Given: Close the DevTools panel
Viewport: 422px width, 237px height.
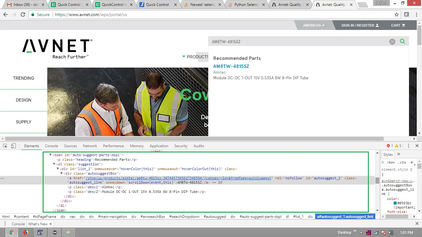Looking at the screenshot, I should pyautogui.click(x=417, y=146).
